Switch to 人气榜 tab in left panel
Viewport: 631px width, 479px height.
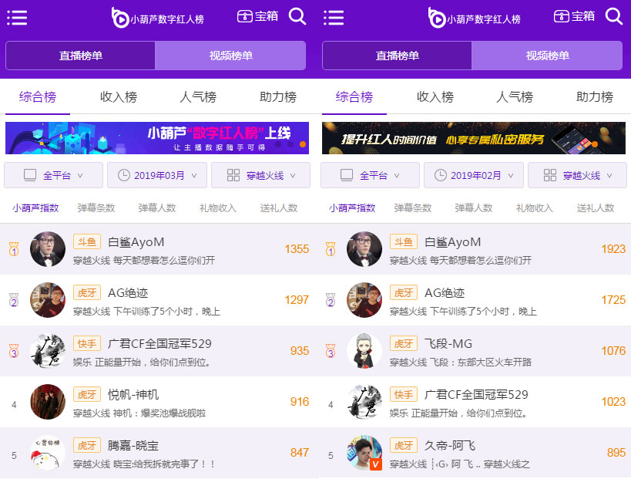click(198, 96)
